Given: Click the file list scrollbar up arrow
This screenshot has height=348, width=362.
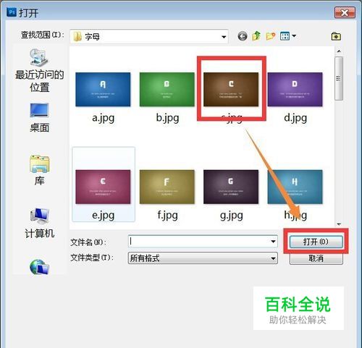Looking at the screenshot, I should 339,51.
